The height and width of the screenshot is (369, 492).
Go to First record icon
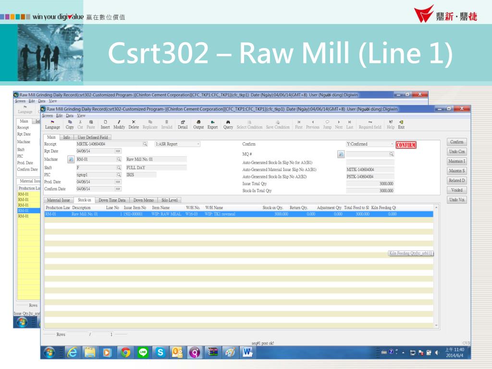299,124
